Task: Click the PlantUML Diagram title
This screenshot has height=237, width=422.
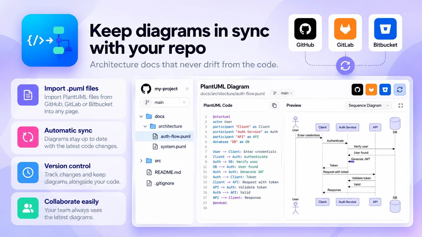Action: pos(225,87)
